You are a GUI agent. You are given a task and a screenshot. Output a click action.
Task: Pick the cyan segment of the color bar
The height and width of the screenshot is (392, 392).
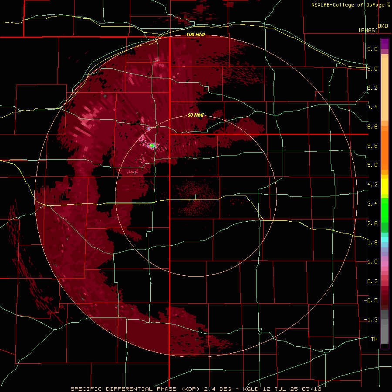tap(385, 239)
